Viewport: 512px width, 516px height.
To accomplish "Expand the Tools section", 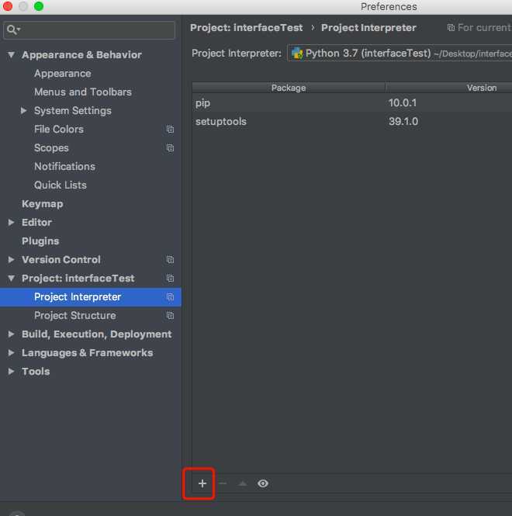I will coord(11,371).
